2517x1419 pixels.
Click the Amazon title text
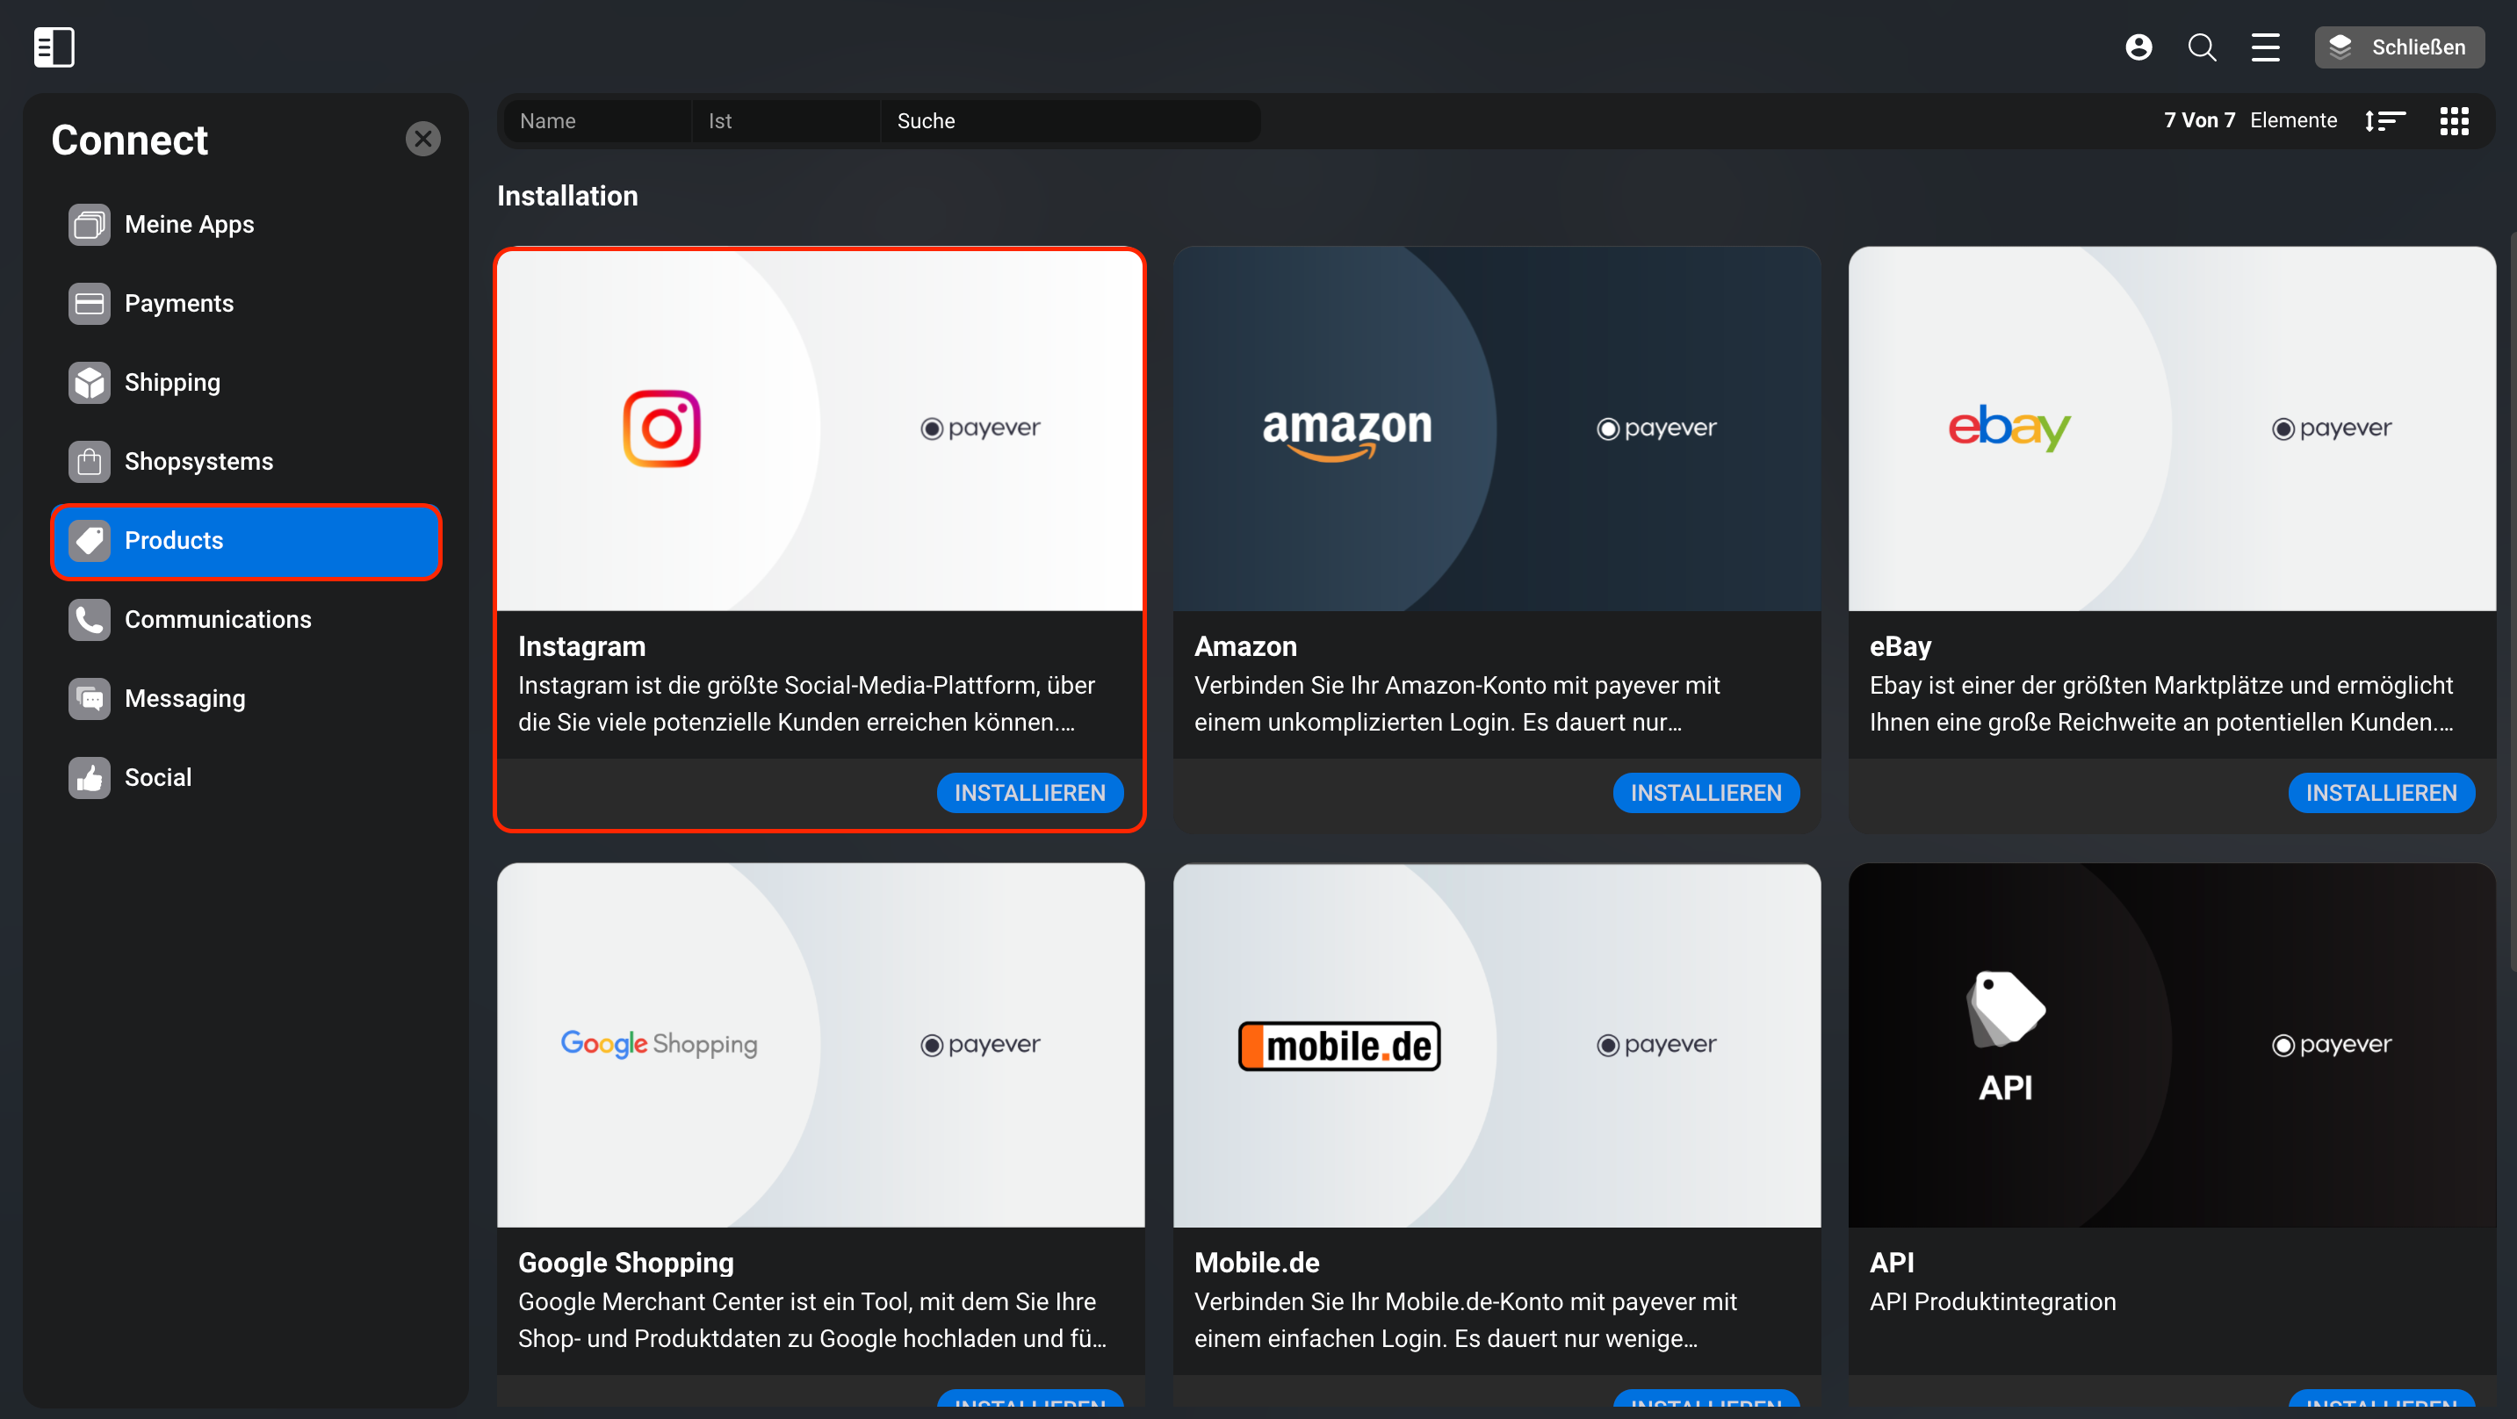[x=1246, y=646]
